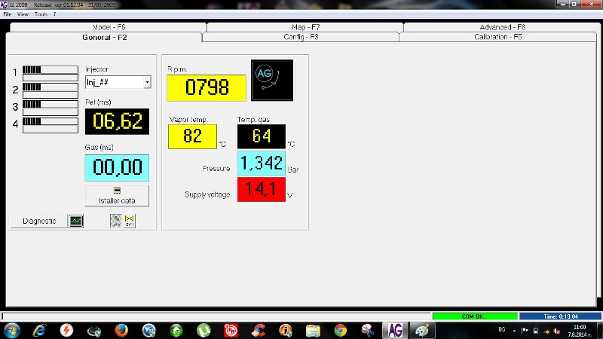Open the File menu
This screenshot has width=603, height=339.
pos(8,14)
